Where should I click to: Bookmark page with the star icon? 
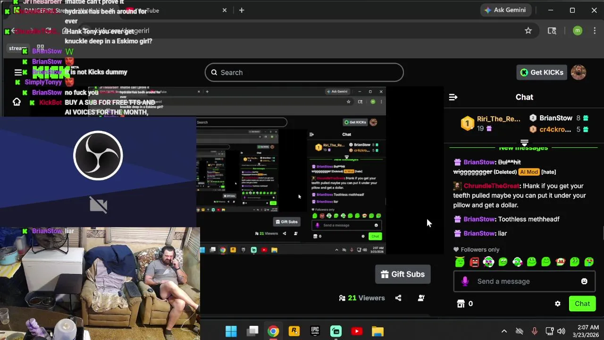pos(528,31)
